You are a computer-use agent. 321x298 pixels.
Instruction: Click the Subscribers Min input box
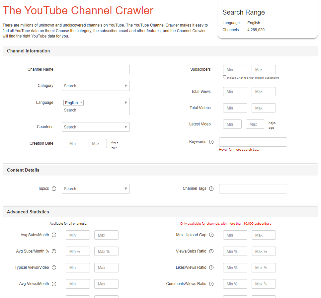[235, 69]
